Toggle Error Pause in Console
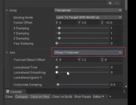136x105 pixels. (83, 97)
